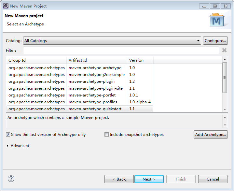Click the archetype list scroll up arrow

point(225,59)
